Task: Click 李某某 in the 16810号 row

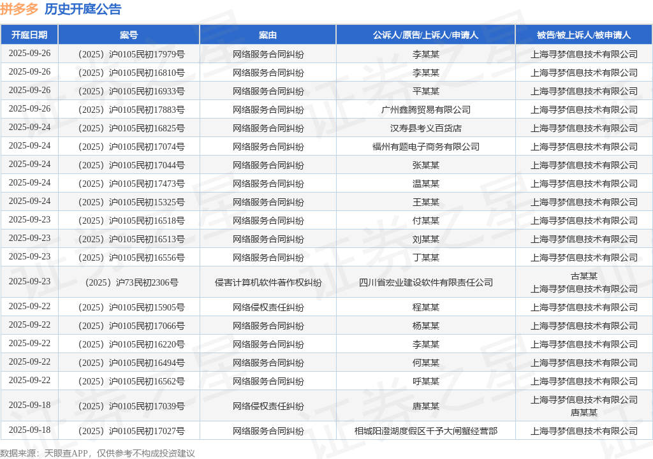Action: pos(425,73)
